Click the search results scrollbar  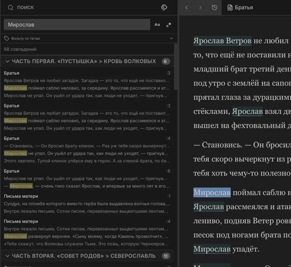pyautogui.click(x=176, y=67)
